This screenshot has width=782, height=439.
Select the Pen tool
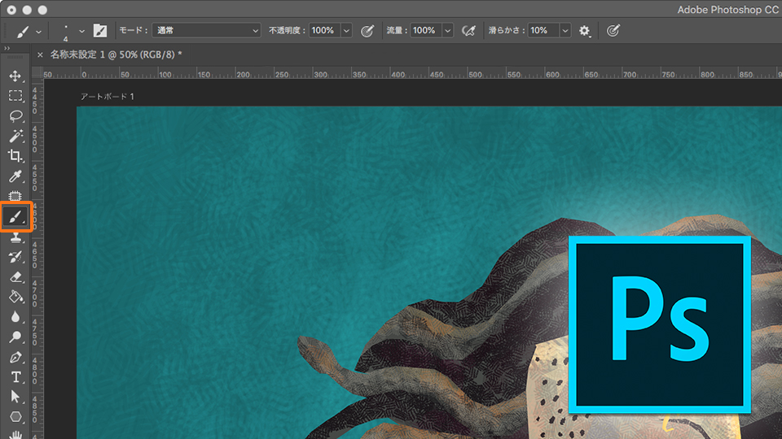[x=15, y=357]
